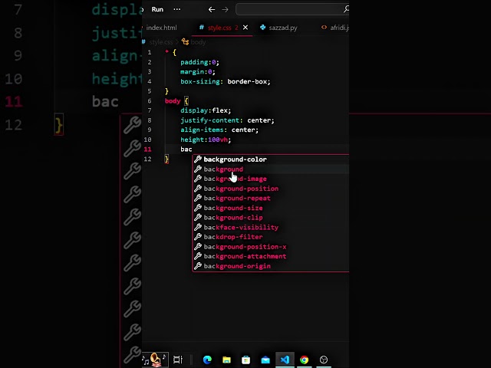This screenshot has height=368, width=491.
Task: Click style.css in the breadcrumb
Action: tap(160, 42)
